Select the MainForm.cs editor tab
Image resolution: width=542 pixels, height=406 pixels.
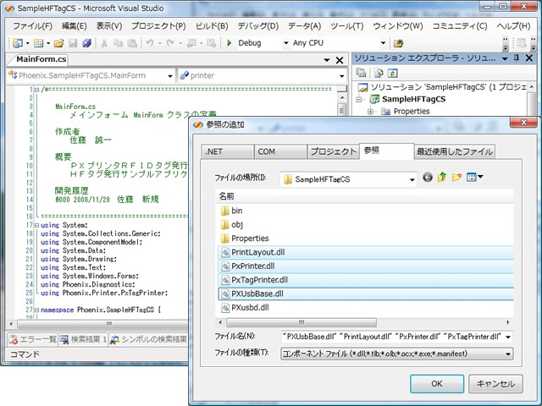click(x=41, y=59)
